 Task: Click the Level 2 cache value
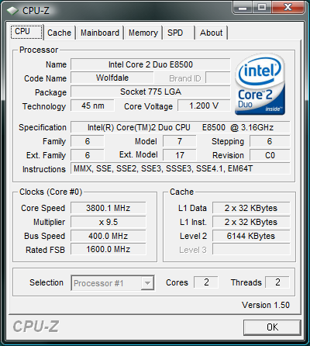click(251, 236)
